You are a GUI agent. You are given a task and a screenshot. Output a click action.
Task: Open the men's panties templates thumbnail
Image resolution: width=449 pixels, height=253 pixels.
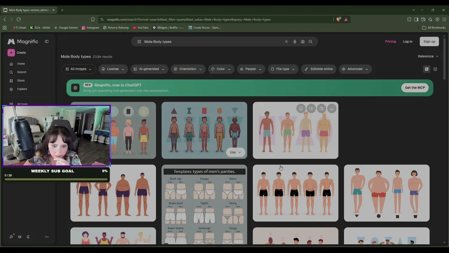[x=204, y=205]
